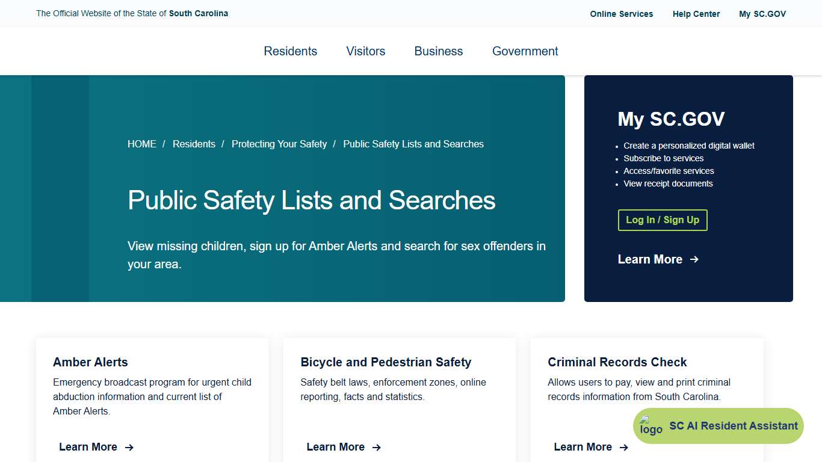Click My SC.GOV in the top bar
This screenshot has height=462, width=822.
762,13
